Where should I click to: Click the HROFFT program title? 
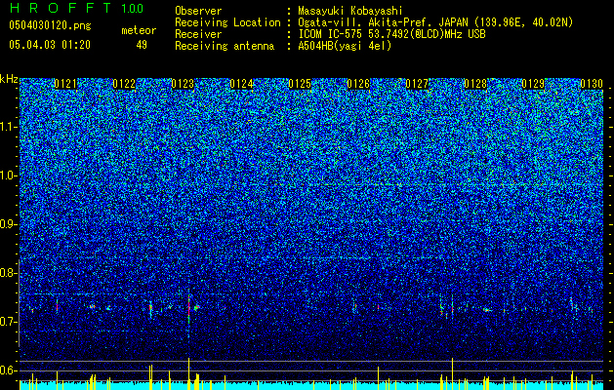[60, 8]
